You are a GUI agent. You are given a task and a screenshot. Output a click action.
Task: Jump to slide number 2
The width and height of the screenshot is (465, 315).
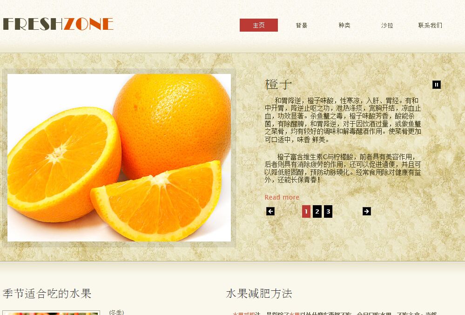[317, 212]
